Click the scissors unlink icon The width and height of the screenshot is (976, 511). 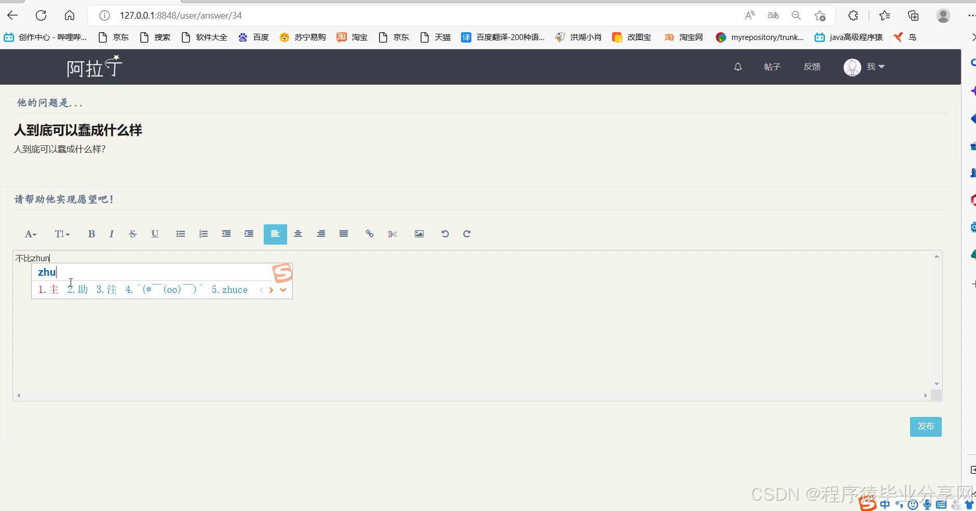click(392, 234)
